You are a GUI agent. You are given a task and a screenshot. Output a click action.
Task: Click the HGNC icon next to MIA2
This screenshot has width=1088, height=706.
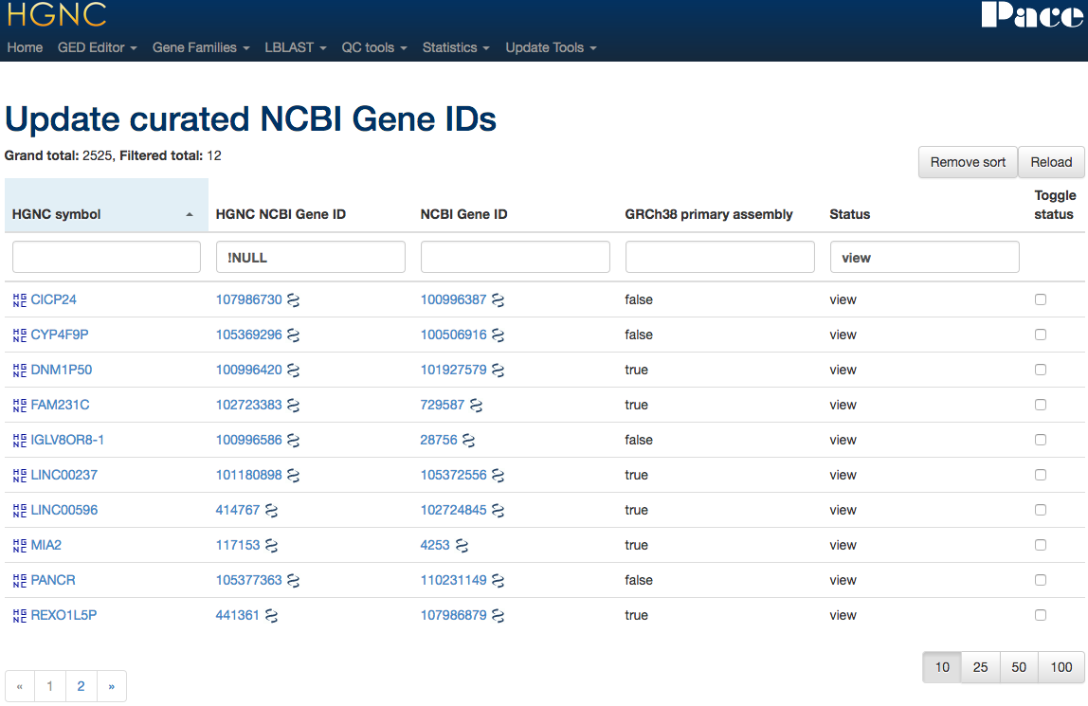(20, 546)
